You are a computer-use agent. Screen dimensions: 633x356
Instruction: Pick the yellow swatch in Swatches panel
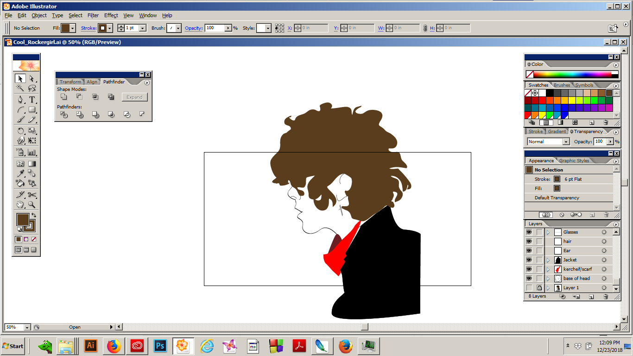pyautogui.click(x=572, y=100)
